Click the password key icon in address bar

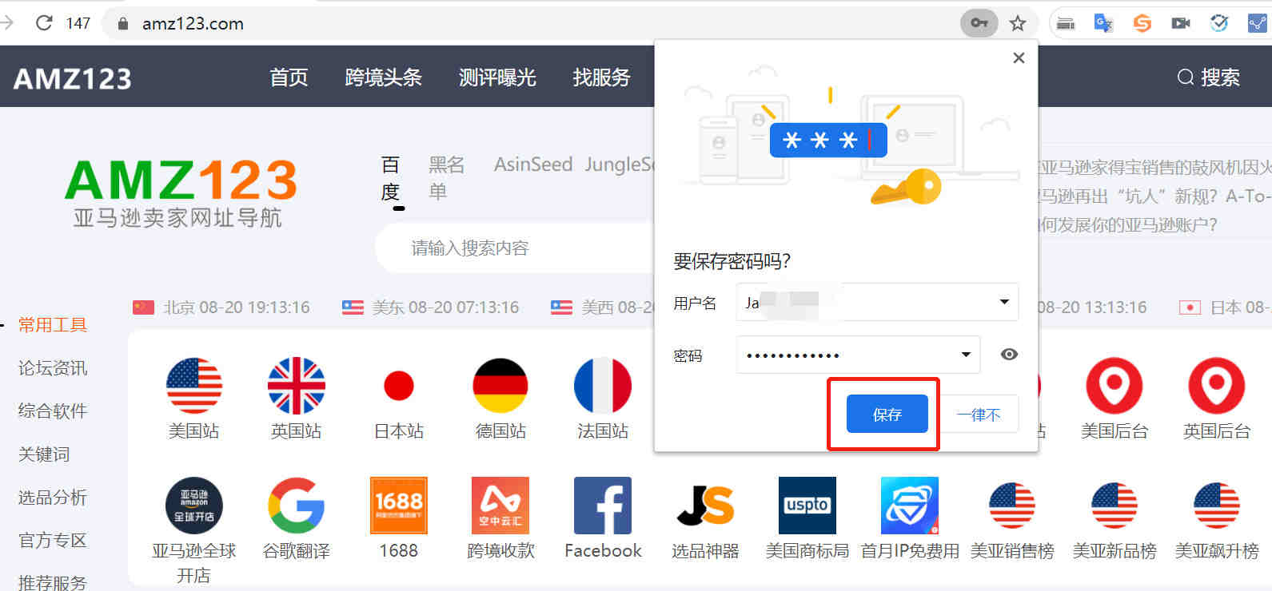pos(979,23)
